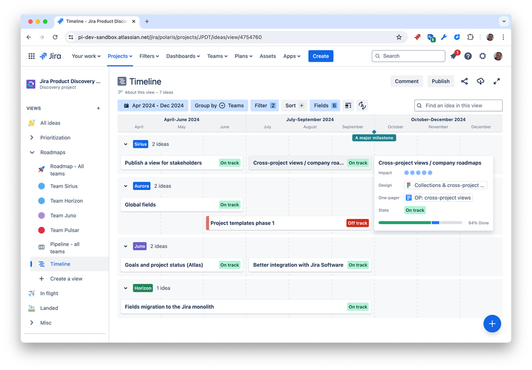Image resolution: width=532 pixels, height=370 pixels.
Task: Go back with the browser back arrow
Action: pyautogui.click(x=29, y=37)
